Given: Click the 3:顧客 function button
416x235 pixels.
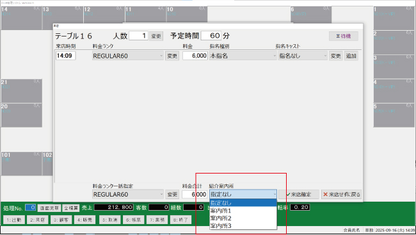Looking at the screenshot, I should coord(61,220).
